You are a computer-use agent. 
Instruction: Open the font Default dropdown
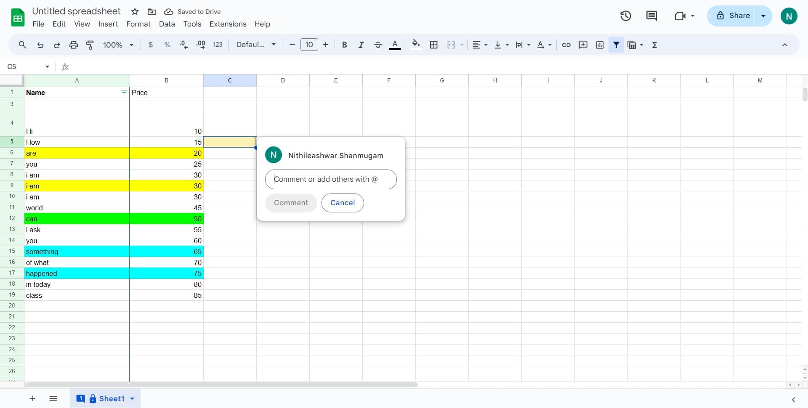(256, 45)
